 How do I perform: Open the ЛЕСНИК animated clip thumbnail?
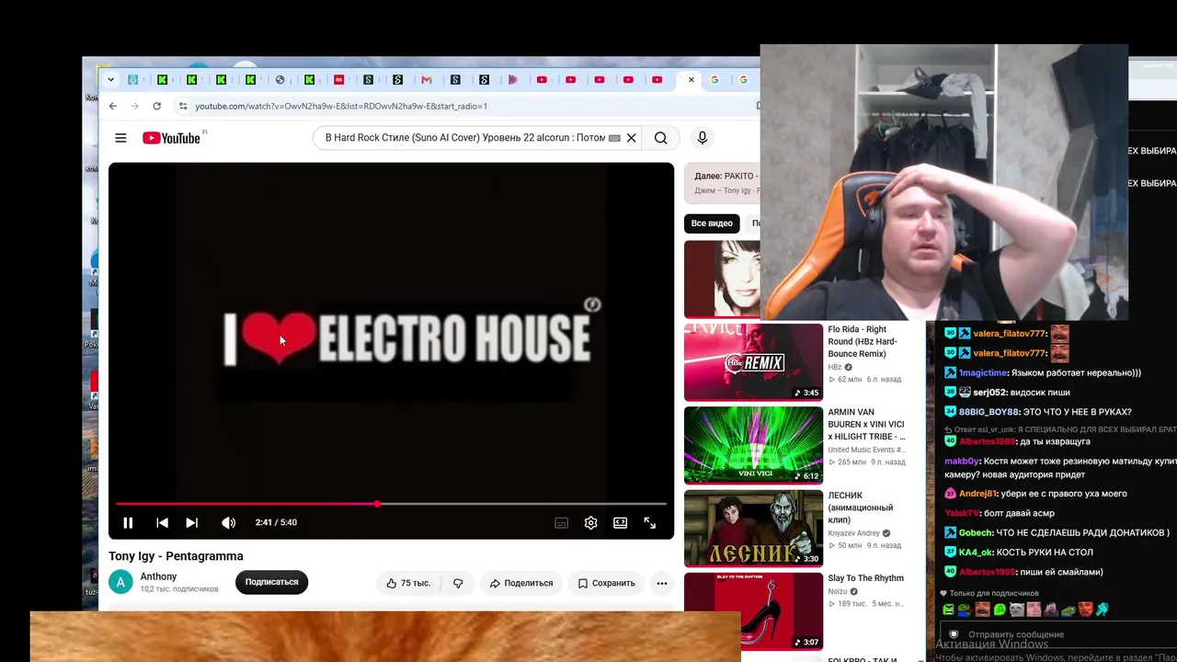753,528
